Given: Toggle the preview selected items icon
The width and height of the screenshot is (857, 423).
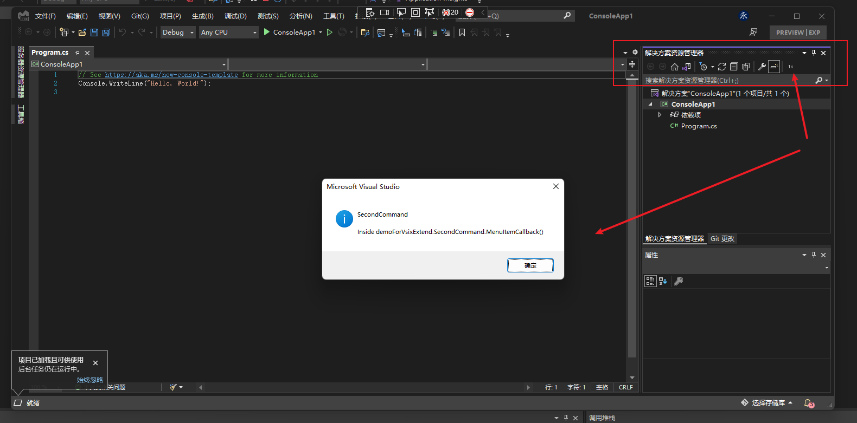Looking at the screenshot, I should [x=774, y=67].
